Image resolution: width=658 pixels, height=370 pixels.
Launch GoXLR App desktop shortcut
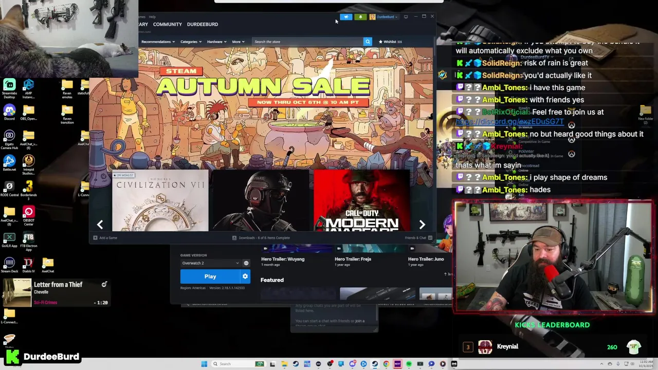click(9, 240)
